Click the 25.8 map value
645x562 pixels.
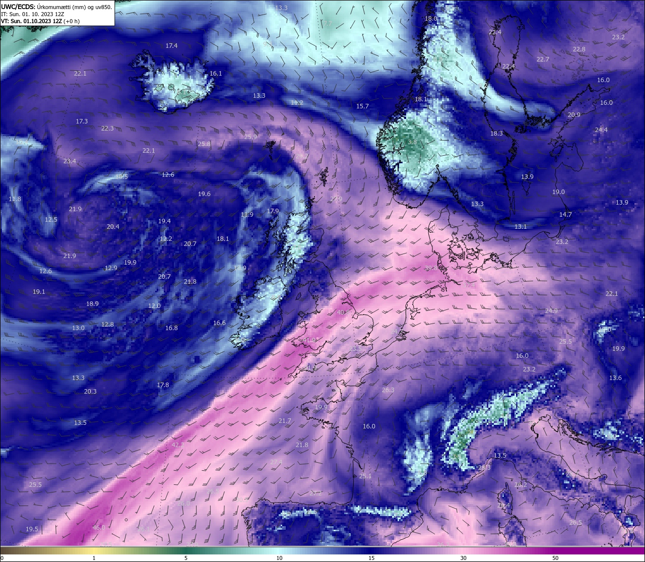click(204, 144)
